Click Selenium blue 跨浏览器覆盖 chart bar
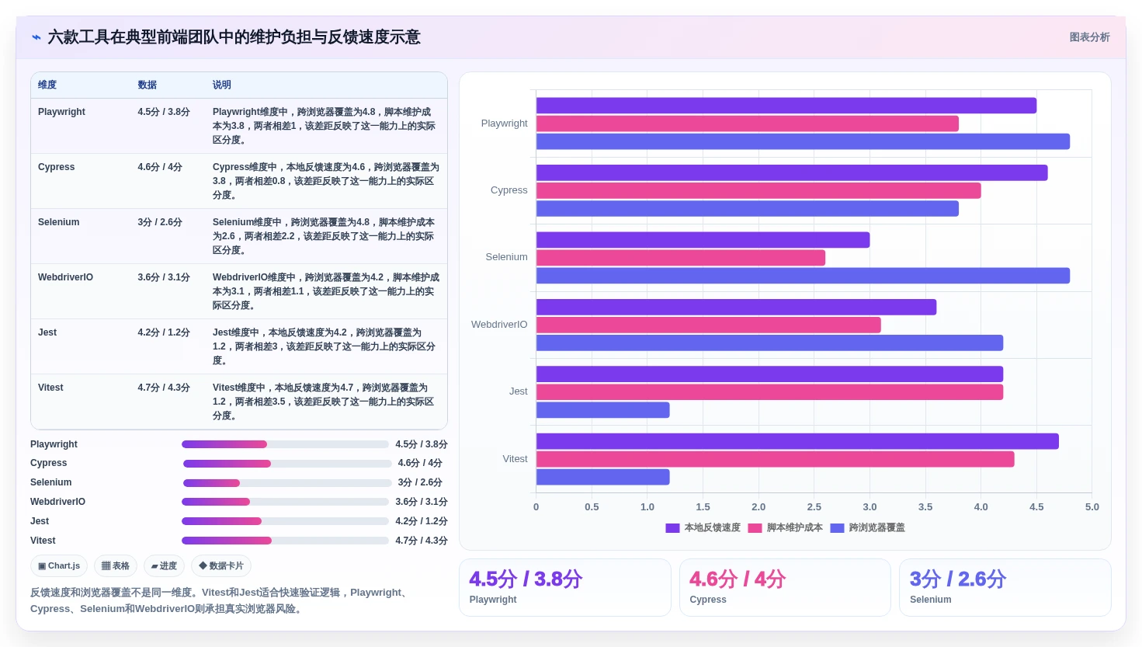Viewport: 1142px width, 647px height. click(803, 276)
